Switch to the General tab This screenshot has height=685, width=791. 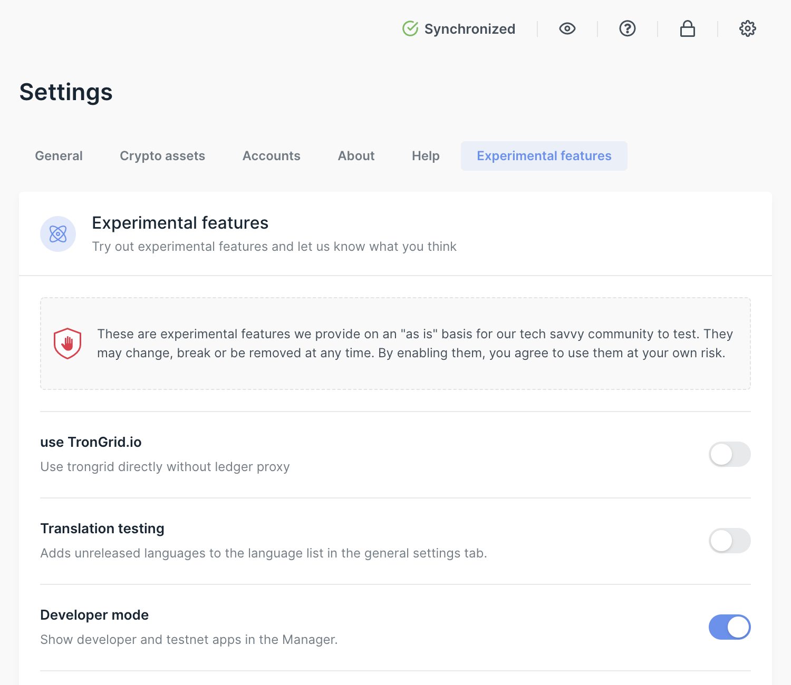[x=59, y=156]
